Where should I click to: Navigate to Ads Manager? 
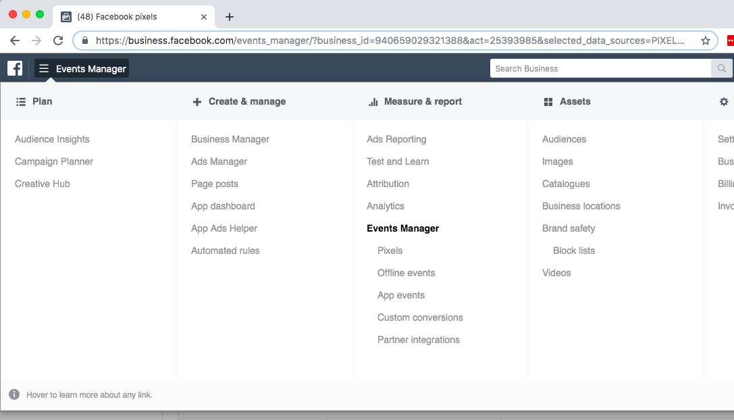click(x=219, y=161)
